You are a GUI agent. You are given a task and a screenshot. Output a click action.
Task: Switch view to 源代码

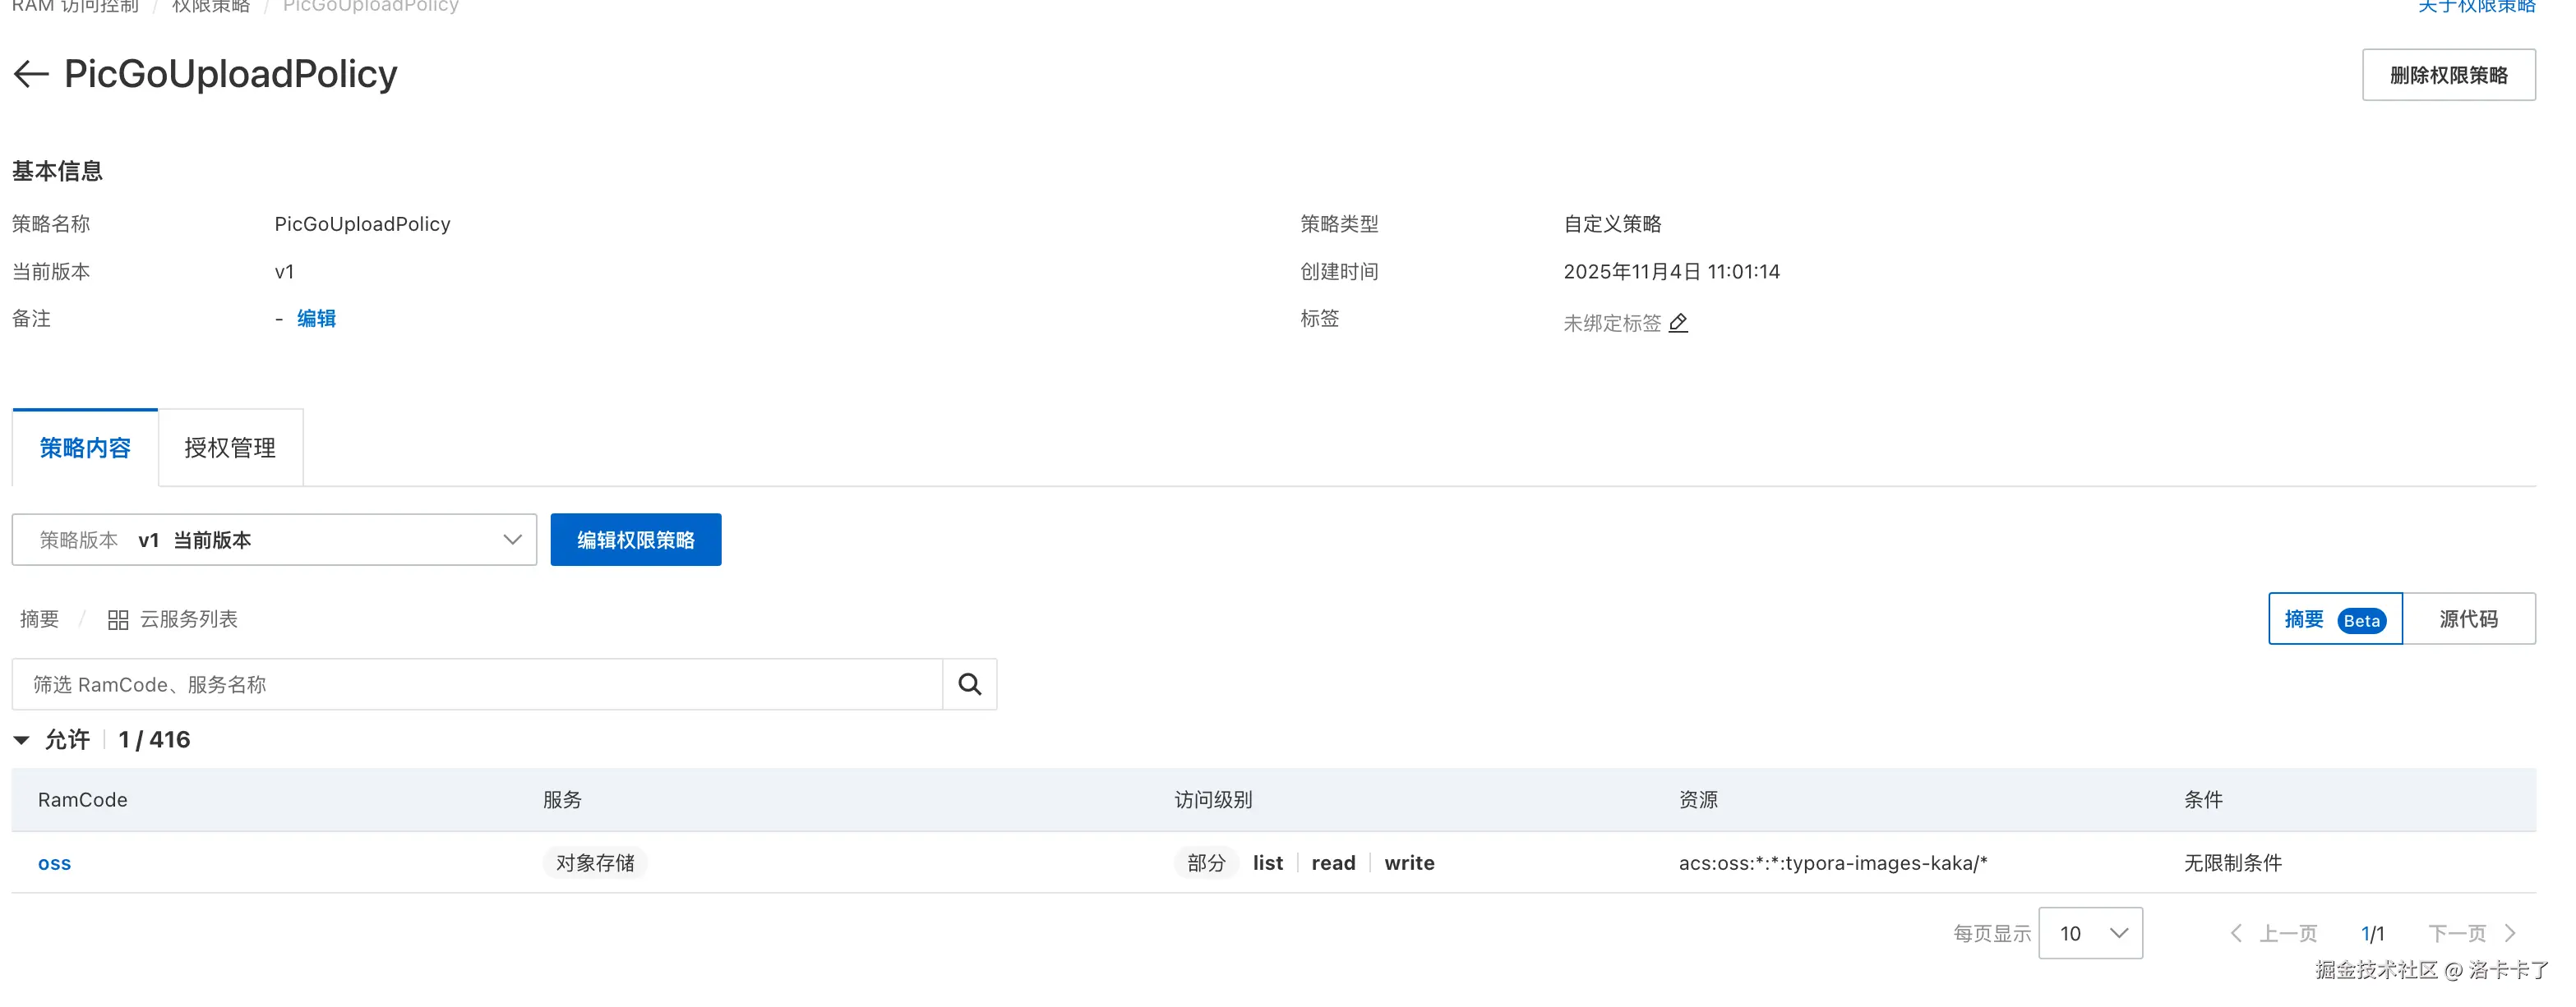(x=2468, y=619)
